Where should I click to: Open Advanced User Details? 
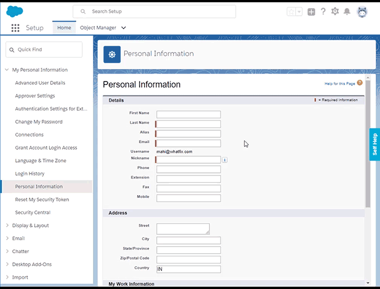click(x=40, y=83)
